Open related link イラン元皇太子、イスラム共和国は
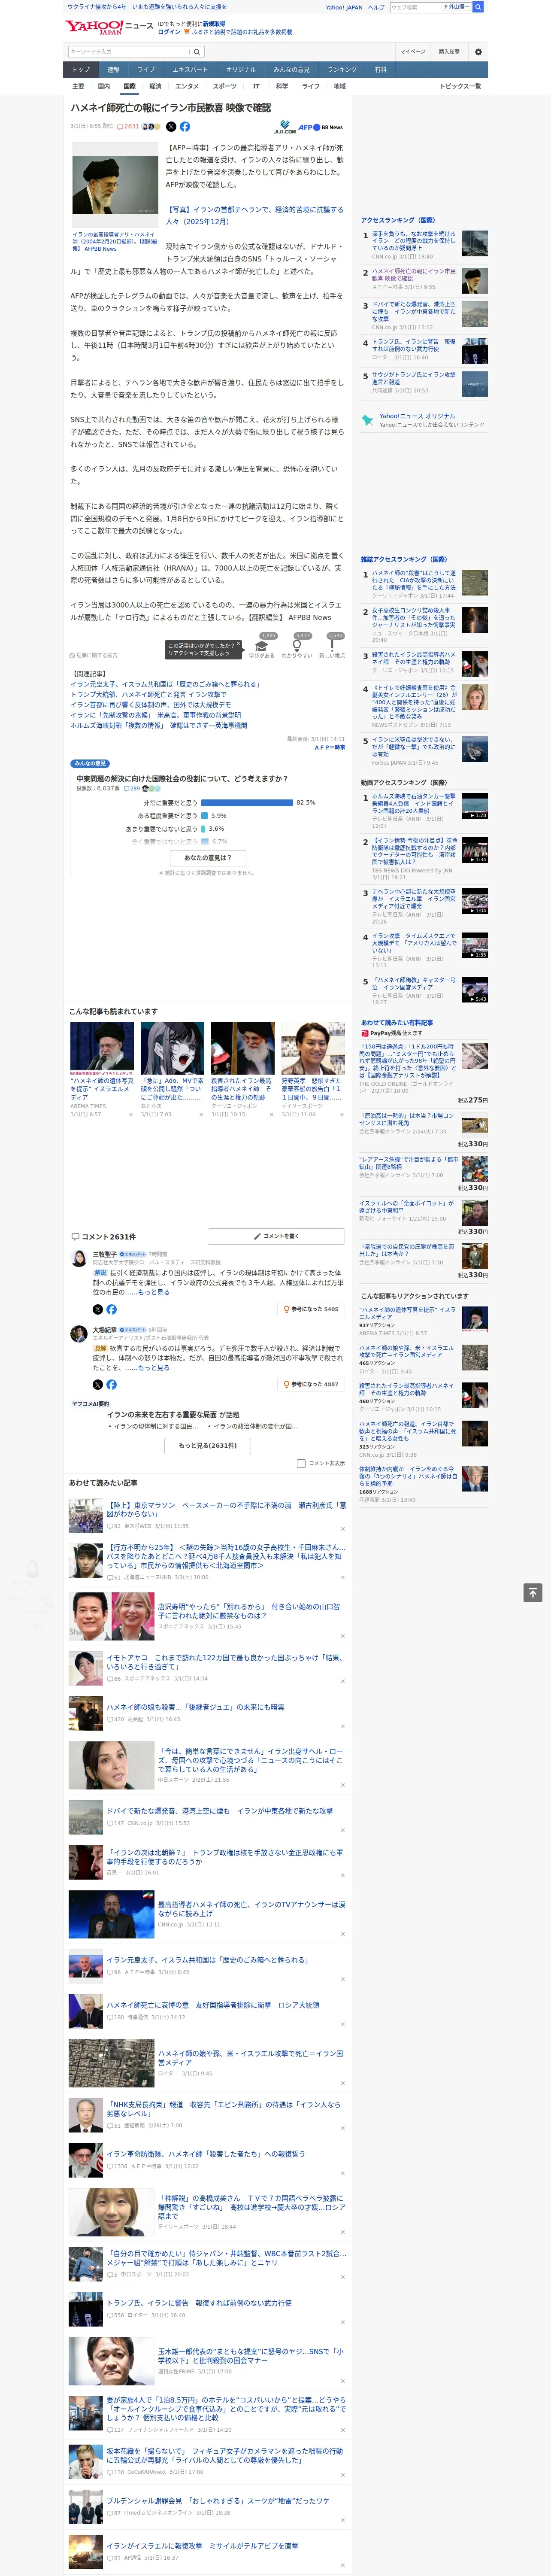Image resolution: width=551 pixels, height=2576 pixels. [165, 684]
